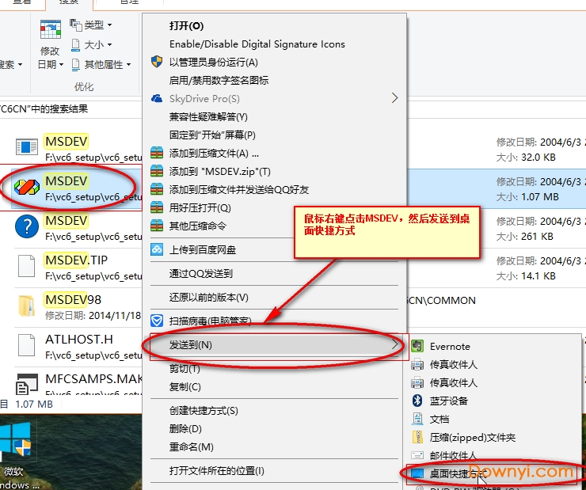Click the date modified calendar icon
The height and width of the screenshot is (490, 586).
[x=51, y=29]
